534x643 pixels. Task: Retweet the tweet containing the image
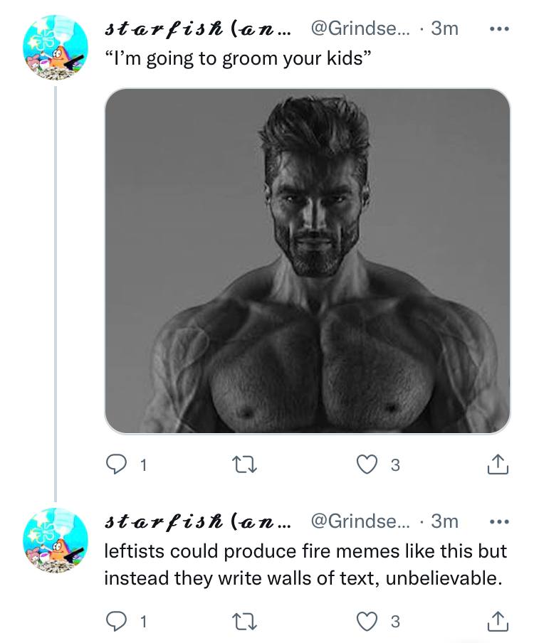tap(245, 465)
